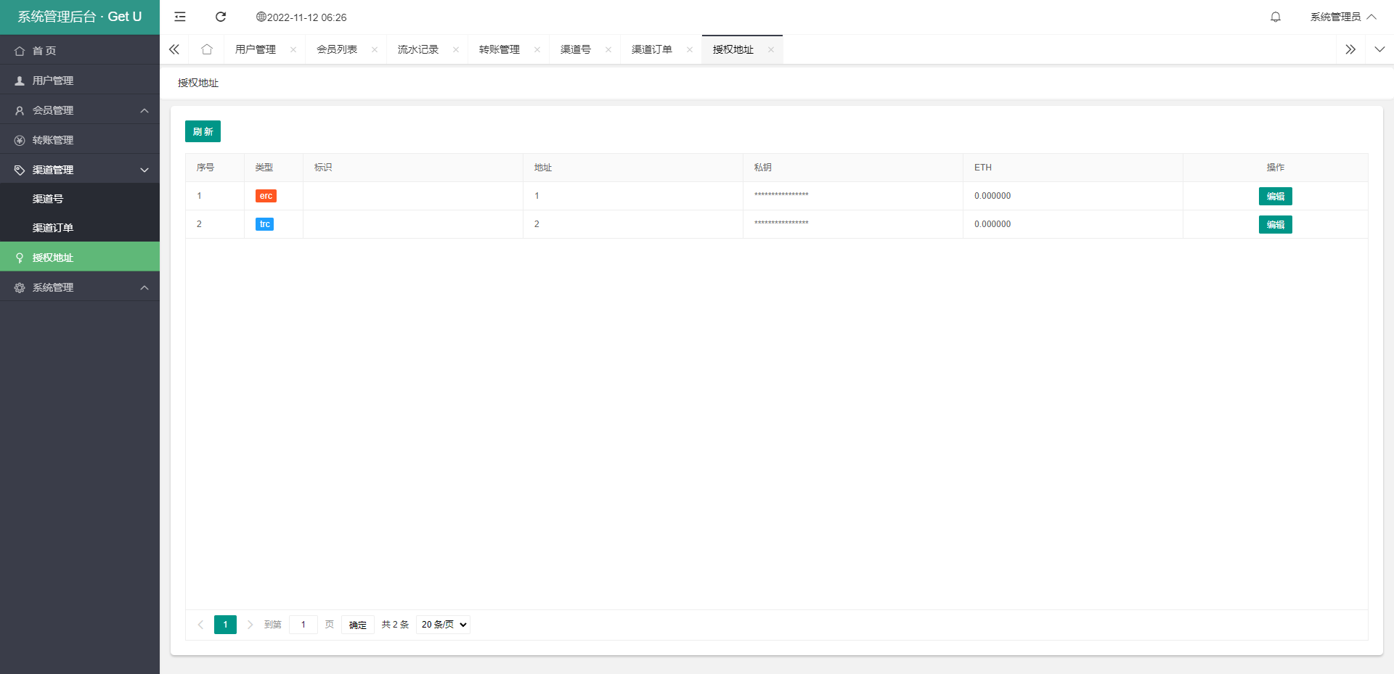
Task: Click the 刷新 button
Action: (203, 131)
